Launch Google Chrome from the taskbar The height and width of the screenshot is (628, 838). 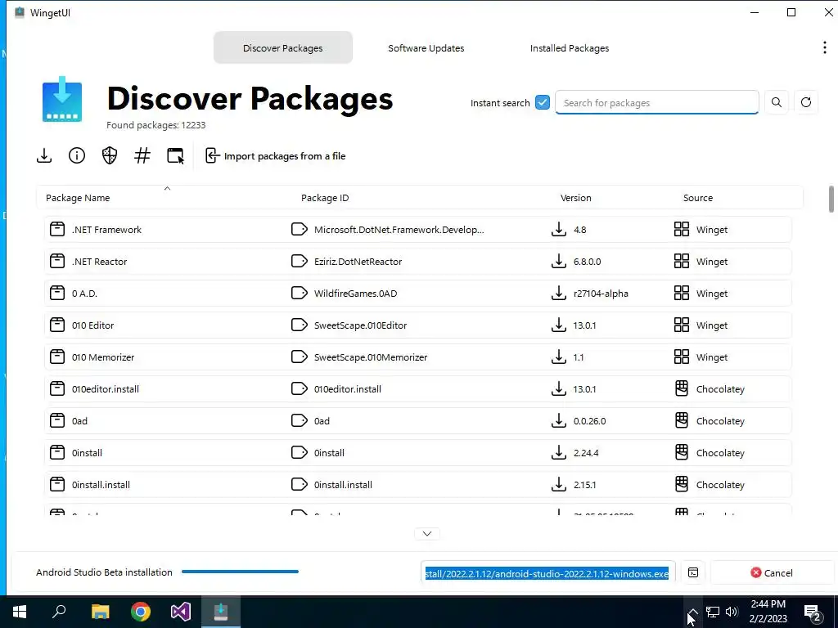pyautogui.click(x=141, y=612)
